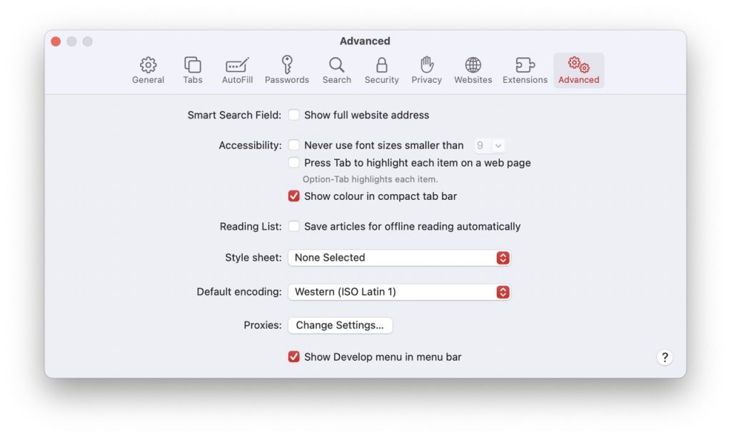This screenshot has height=437, width=731.
Task: Open the Style sheet popup menu
Action: tap(400, 258)
